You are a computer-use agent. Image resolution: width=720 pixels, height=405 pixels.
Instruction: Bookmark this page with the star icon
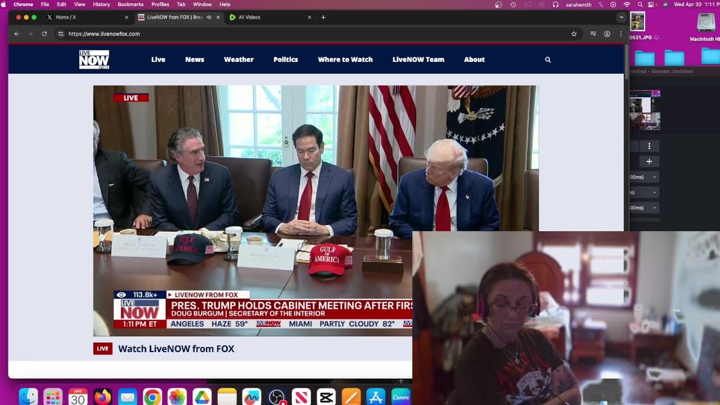[x=574, y=34]
